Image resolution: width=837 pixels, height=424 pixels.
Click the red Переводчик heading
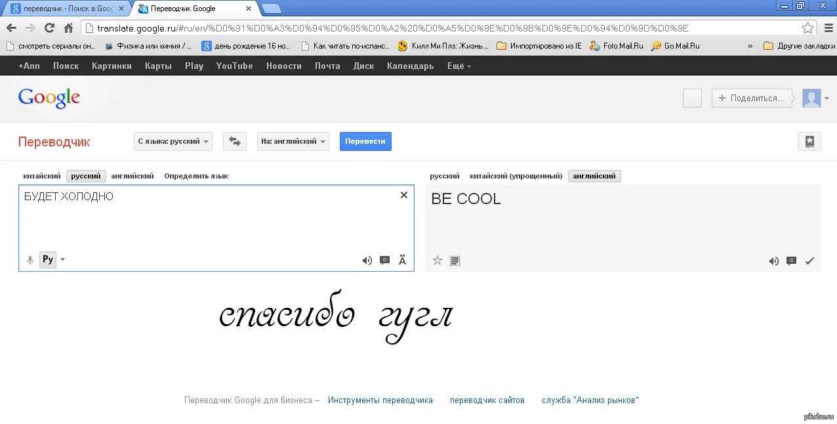point(54,142)
